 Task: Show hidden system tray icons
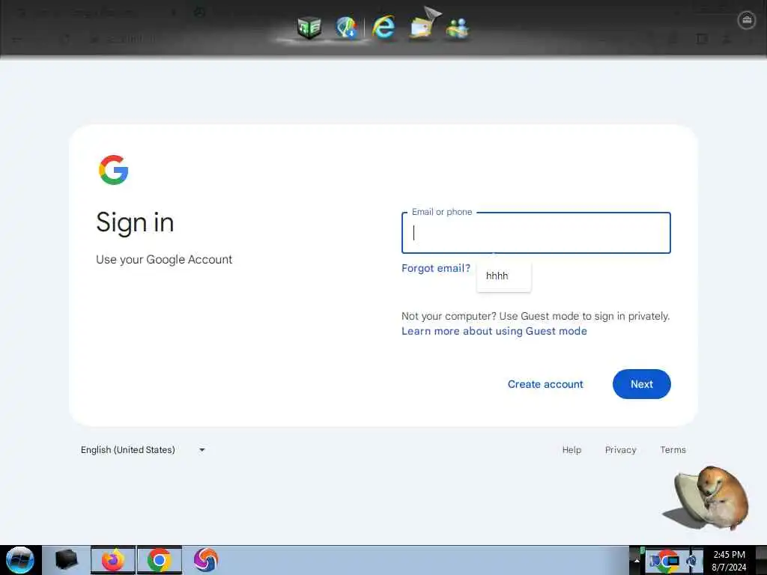click(x=637, y=560)
